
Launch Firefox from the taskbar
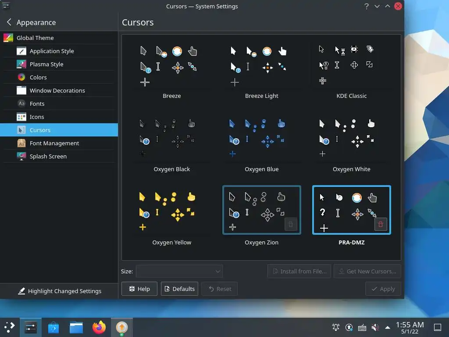click(x=99, y=327)
